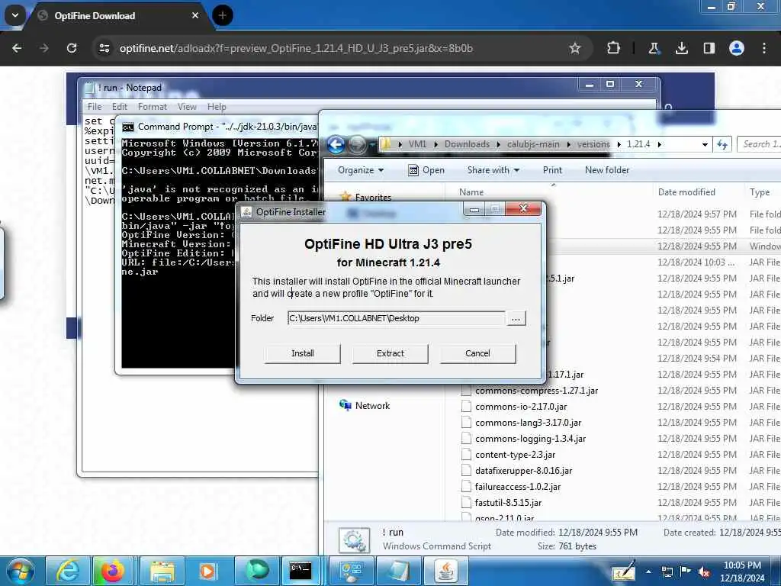
Task: Click Open in Explorer toolbar
Action: tap(426, 170)
